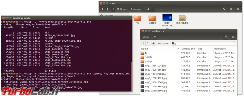Click the Estrai button in the archive manager
The width and height of the screenshot is (244, 96).
coord(146,37)
